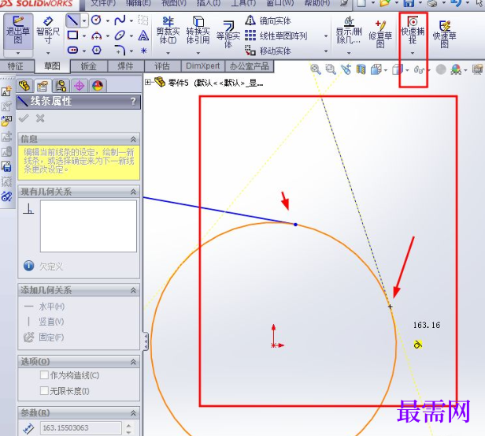
Task: Collapse the 参数 (Parameters) section
Action: coord(133,413)
